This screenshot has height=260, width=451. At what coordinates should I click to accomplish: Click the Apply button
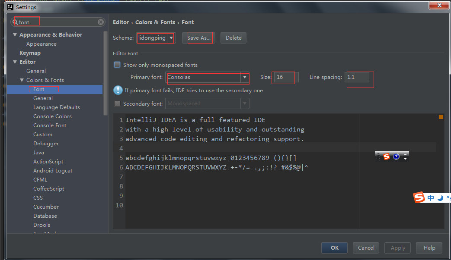click(x=397, y=247)
